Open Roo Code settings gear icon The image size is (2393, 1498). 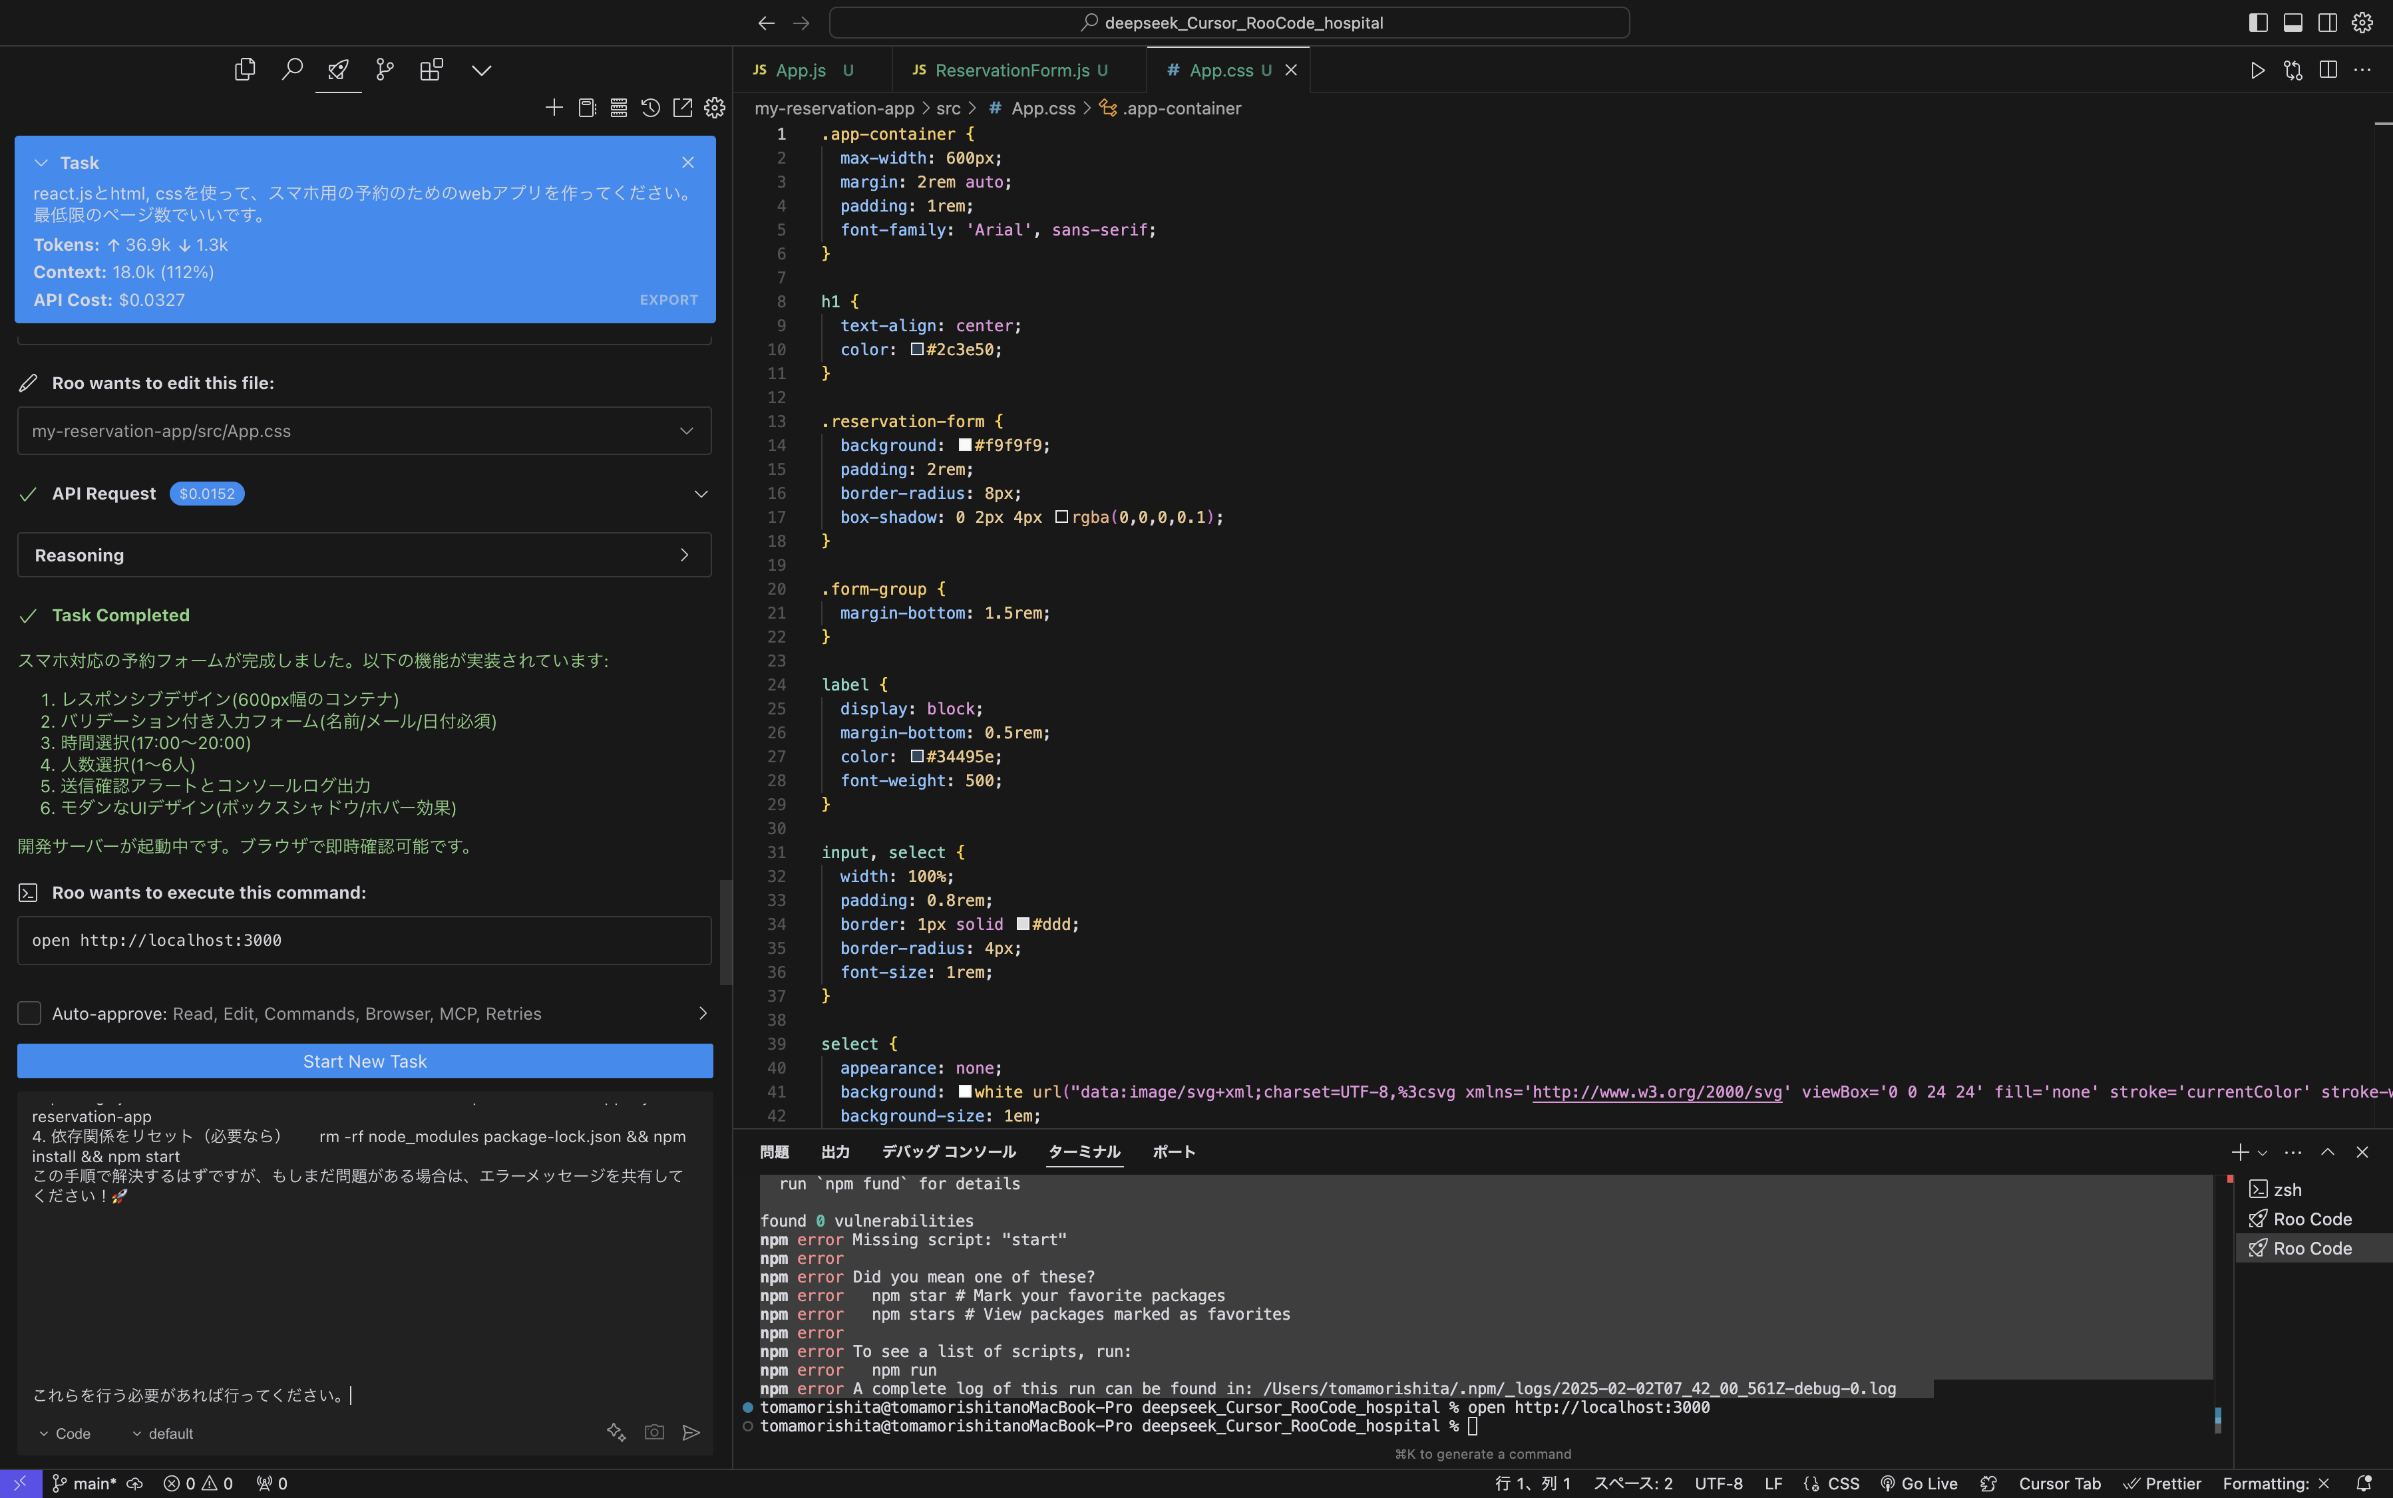[715, 108]
